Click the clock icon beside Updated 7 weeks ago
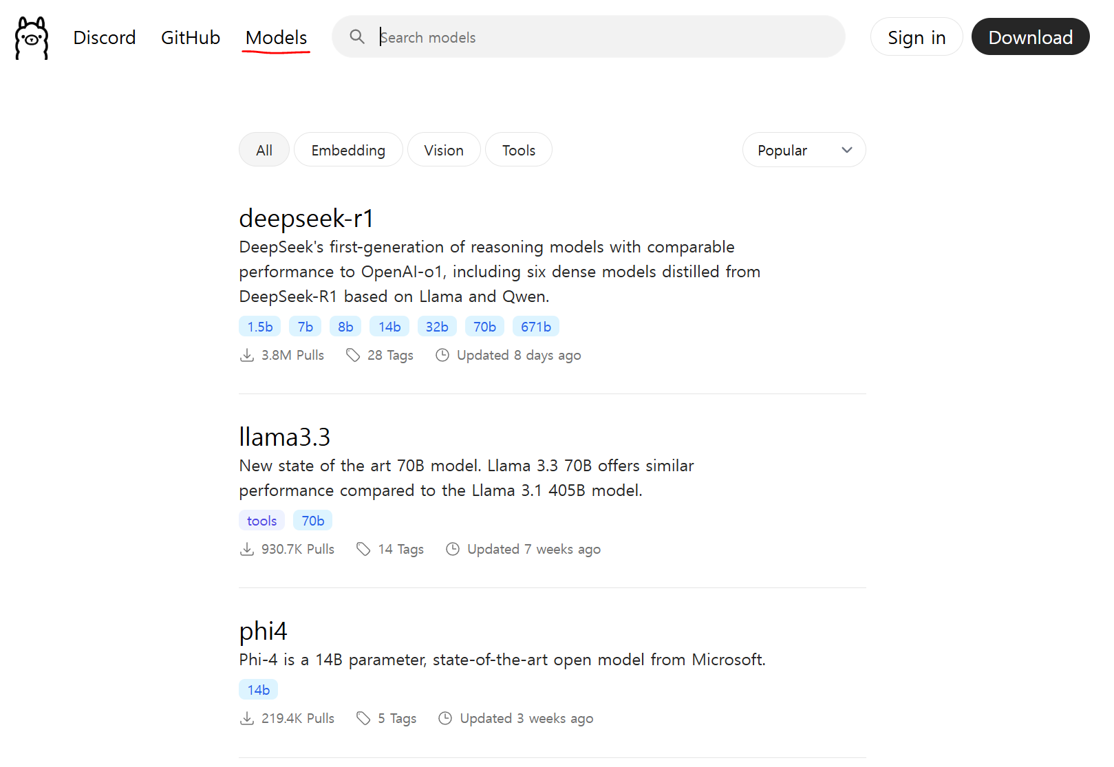Image resolution: width=1114 pixels, height=767 pixels. click(453, 549)
